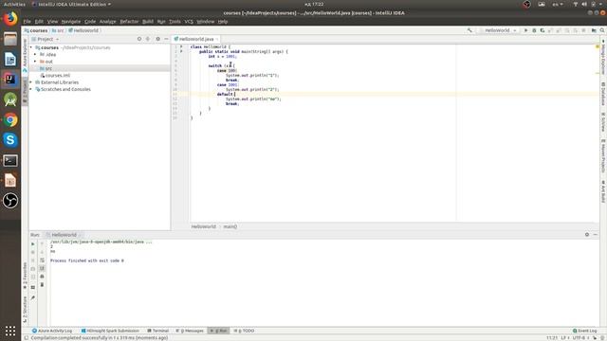Viewport: 607px width, 341px height.
Task: Run HelloWorld with the toolbar play button
Action: (525, 30)
